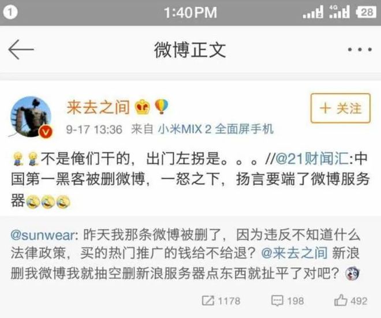Tap the comment icon showing 198
This screenshot has width=381, height=318.
click(x=277, y=301)
